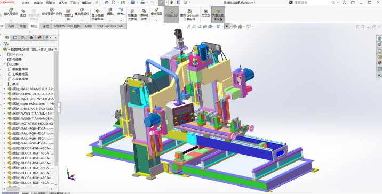Click Update Speedpak subassemblies tool

pyautogui.click(x=189, y=14)
